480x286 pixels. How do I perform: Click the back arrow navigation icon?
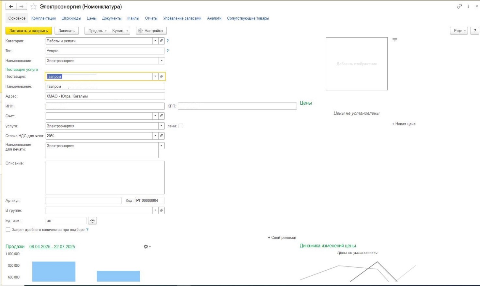pyautogui.click(x=11, y=7)
